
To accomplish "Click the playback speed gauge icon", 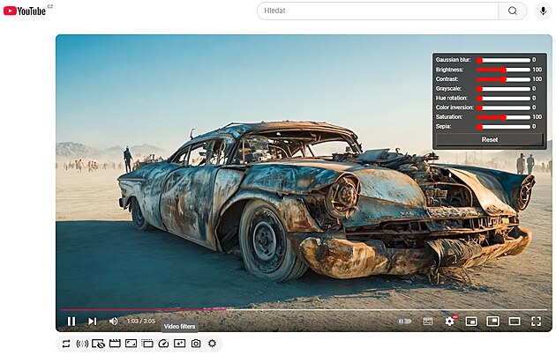I will tap(163, 344).
